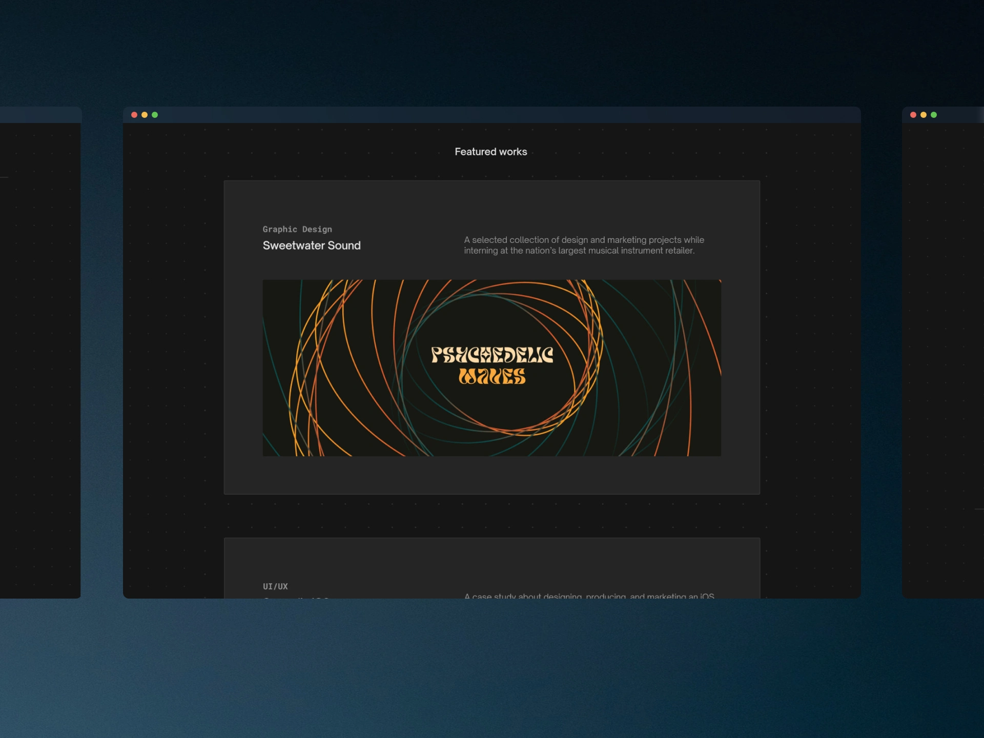Open the Psychedelic Waves artwork thumbnail
Image resolution: width=984 pixels, height=738 pixels.
coord(491,367)
